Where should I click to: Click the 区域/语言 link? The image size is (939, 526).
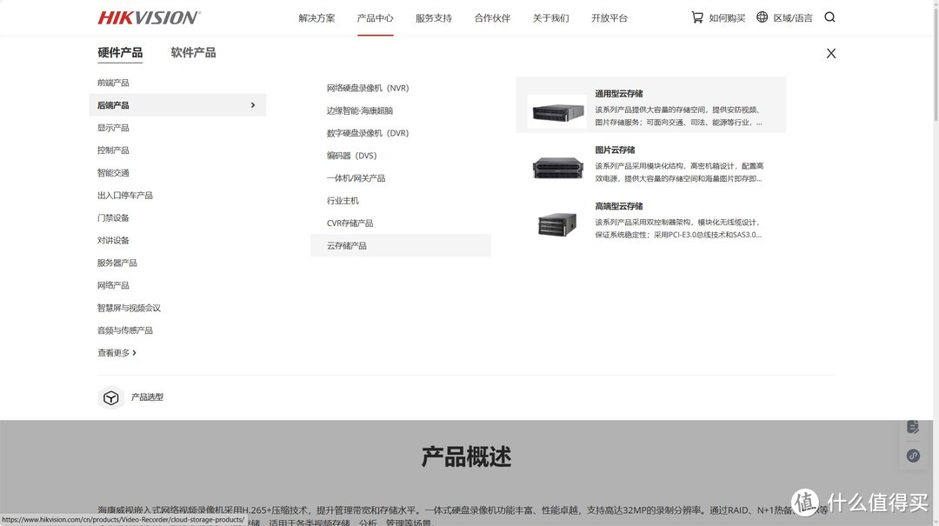(793, 18)
